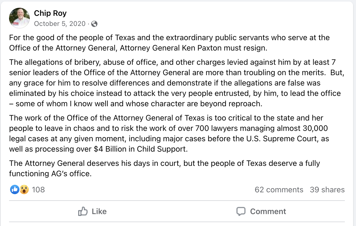Click the paragraph mentioning 700 lawyers
The image size is (356, 226).
tap(169, 133)
